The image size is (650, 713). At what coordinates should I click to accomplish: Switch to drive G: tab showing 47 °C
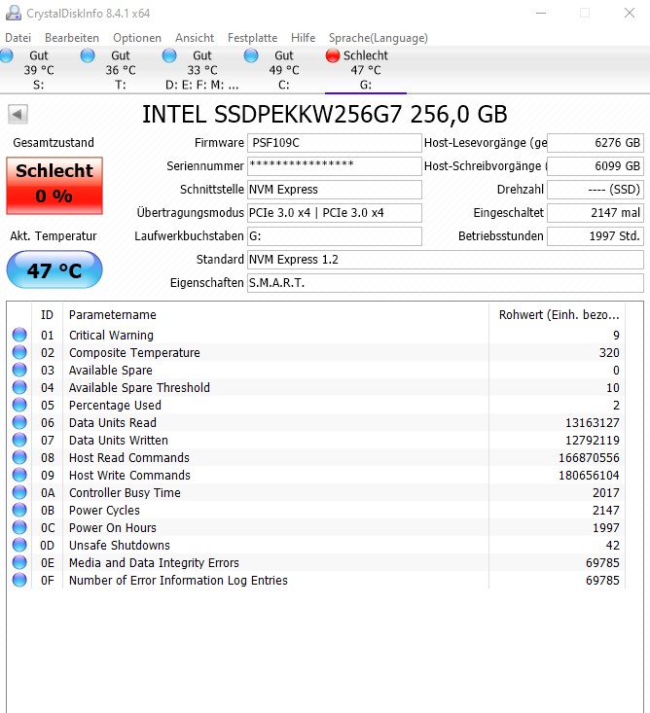366,70
